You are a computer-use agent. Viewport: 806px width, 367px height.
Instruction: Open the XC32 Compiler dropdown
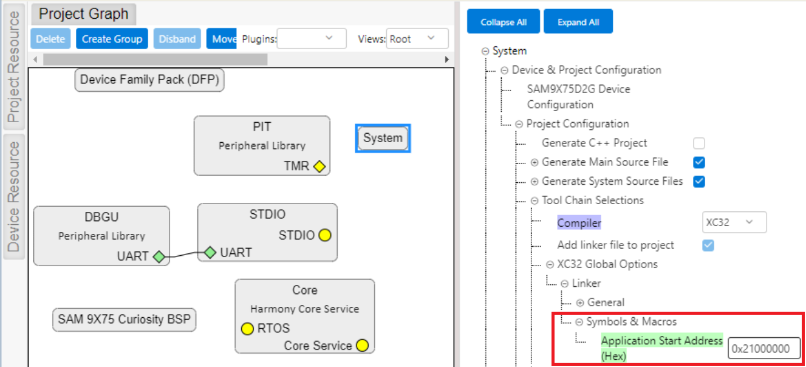tap(734, 222)
